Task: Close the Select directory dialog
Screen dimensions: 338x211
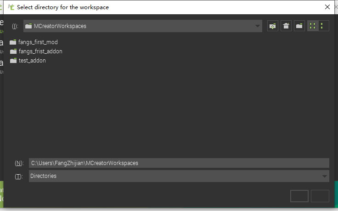Action: [327, 7]
